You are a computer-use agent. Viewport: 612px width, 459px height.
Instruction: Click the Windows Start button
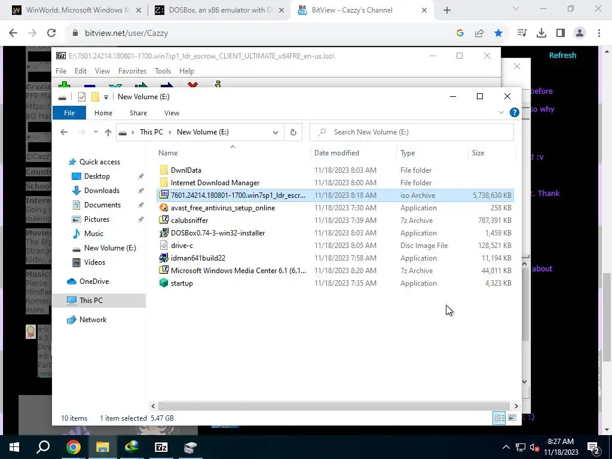pos(14,447)
